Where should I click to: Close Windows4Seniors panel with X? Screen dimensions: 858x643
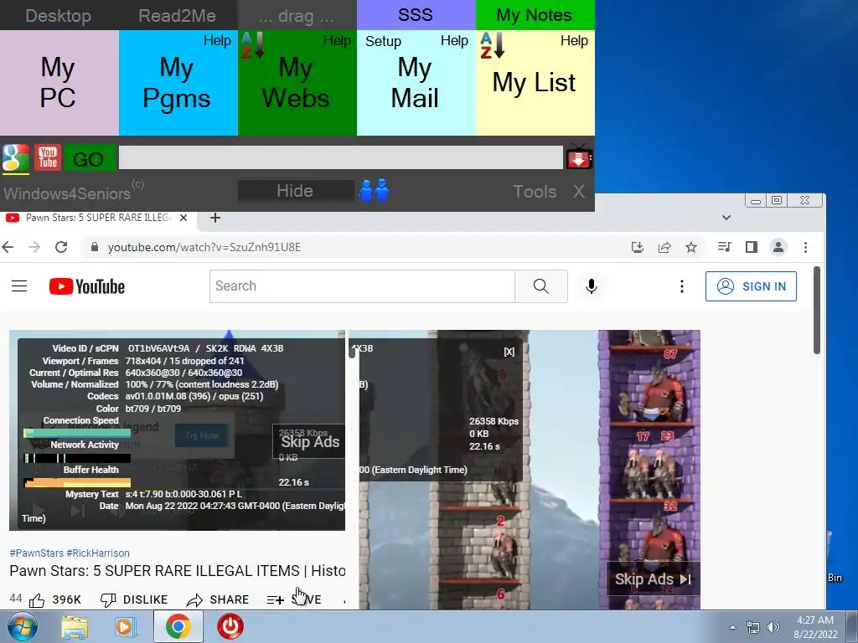point(578,192)
